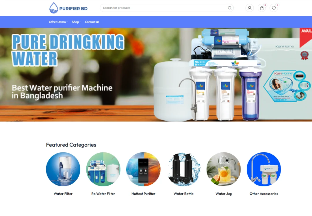The height and width of the screenshot is (216, 312).
Task: Click the magnifier search icon
Action: [230, 8]
